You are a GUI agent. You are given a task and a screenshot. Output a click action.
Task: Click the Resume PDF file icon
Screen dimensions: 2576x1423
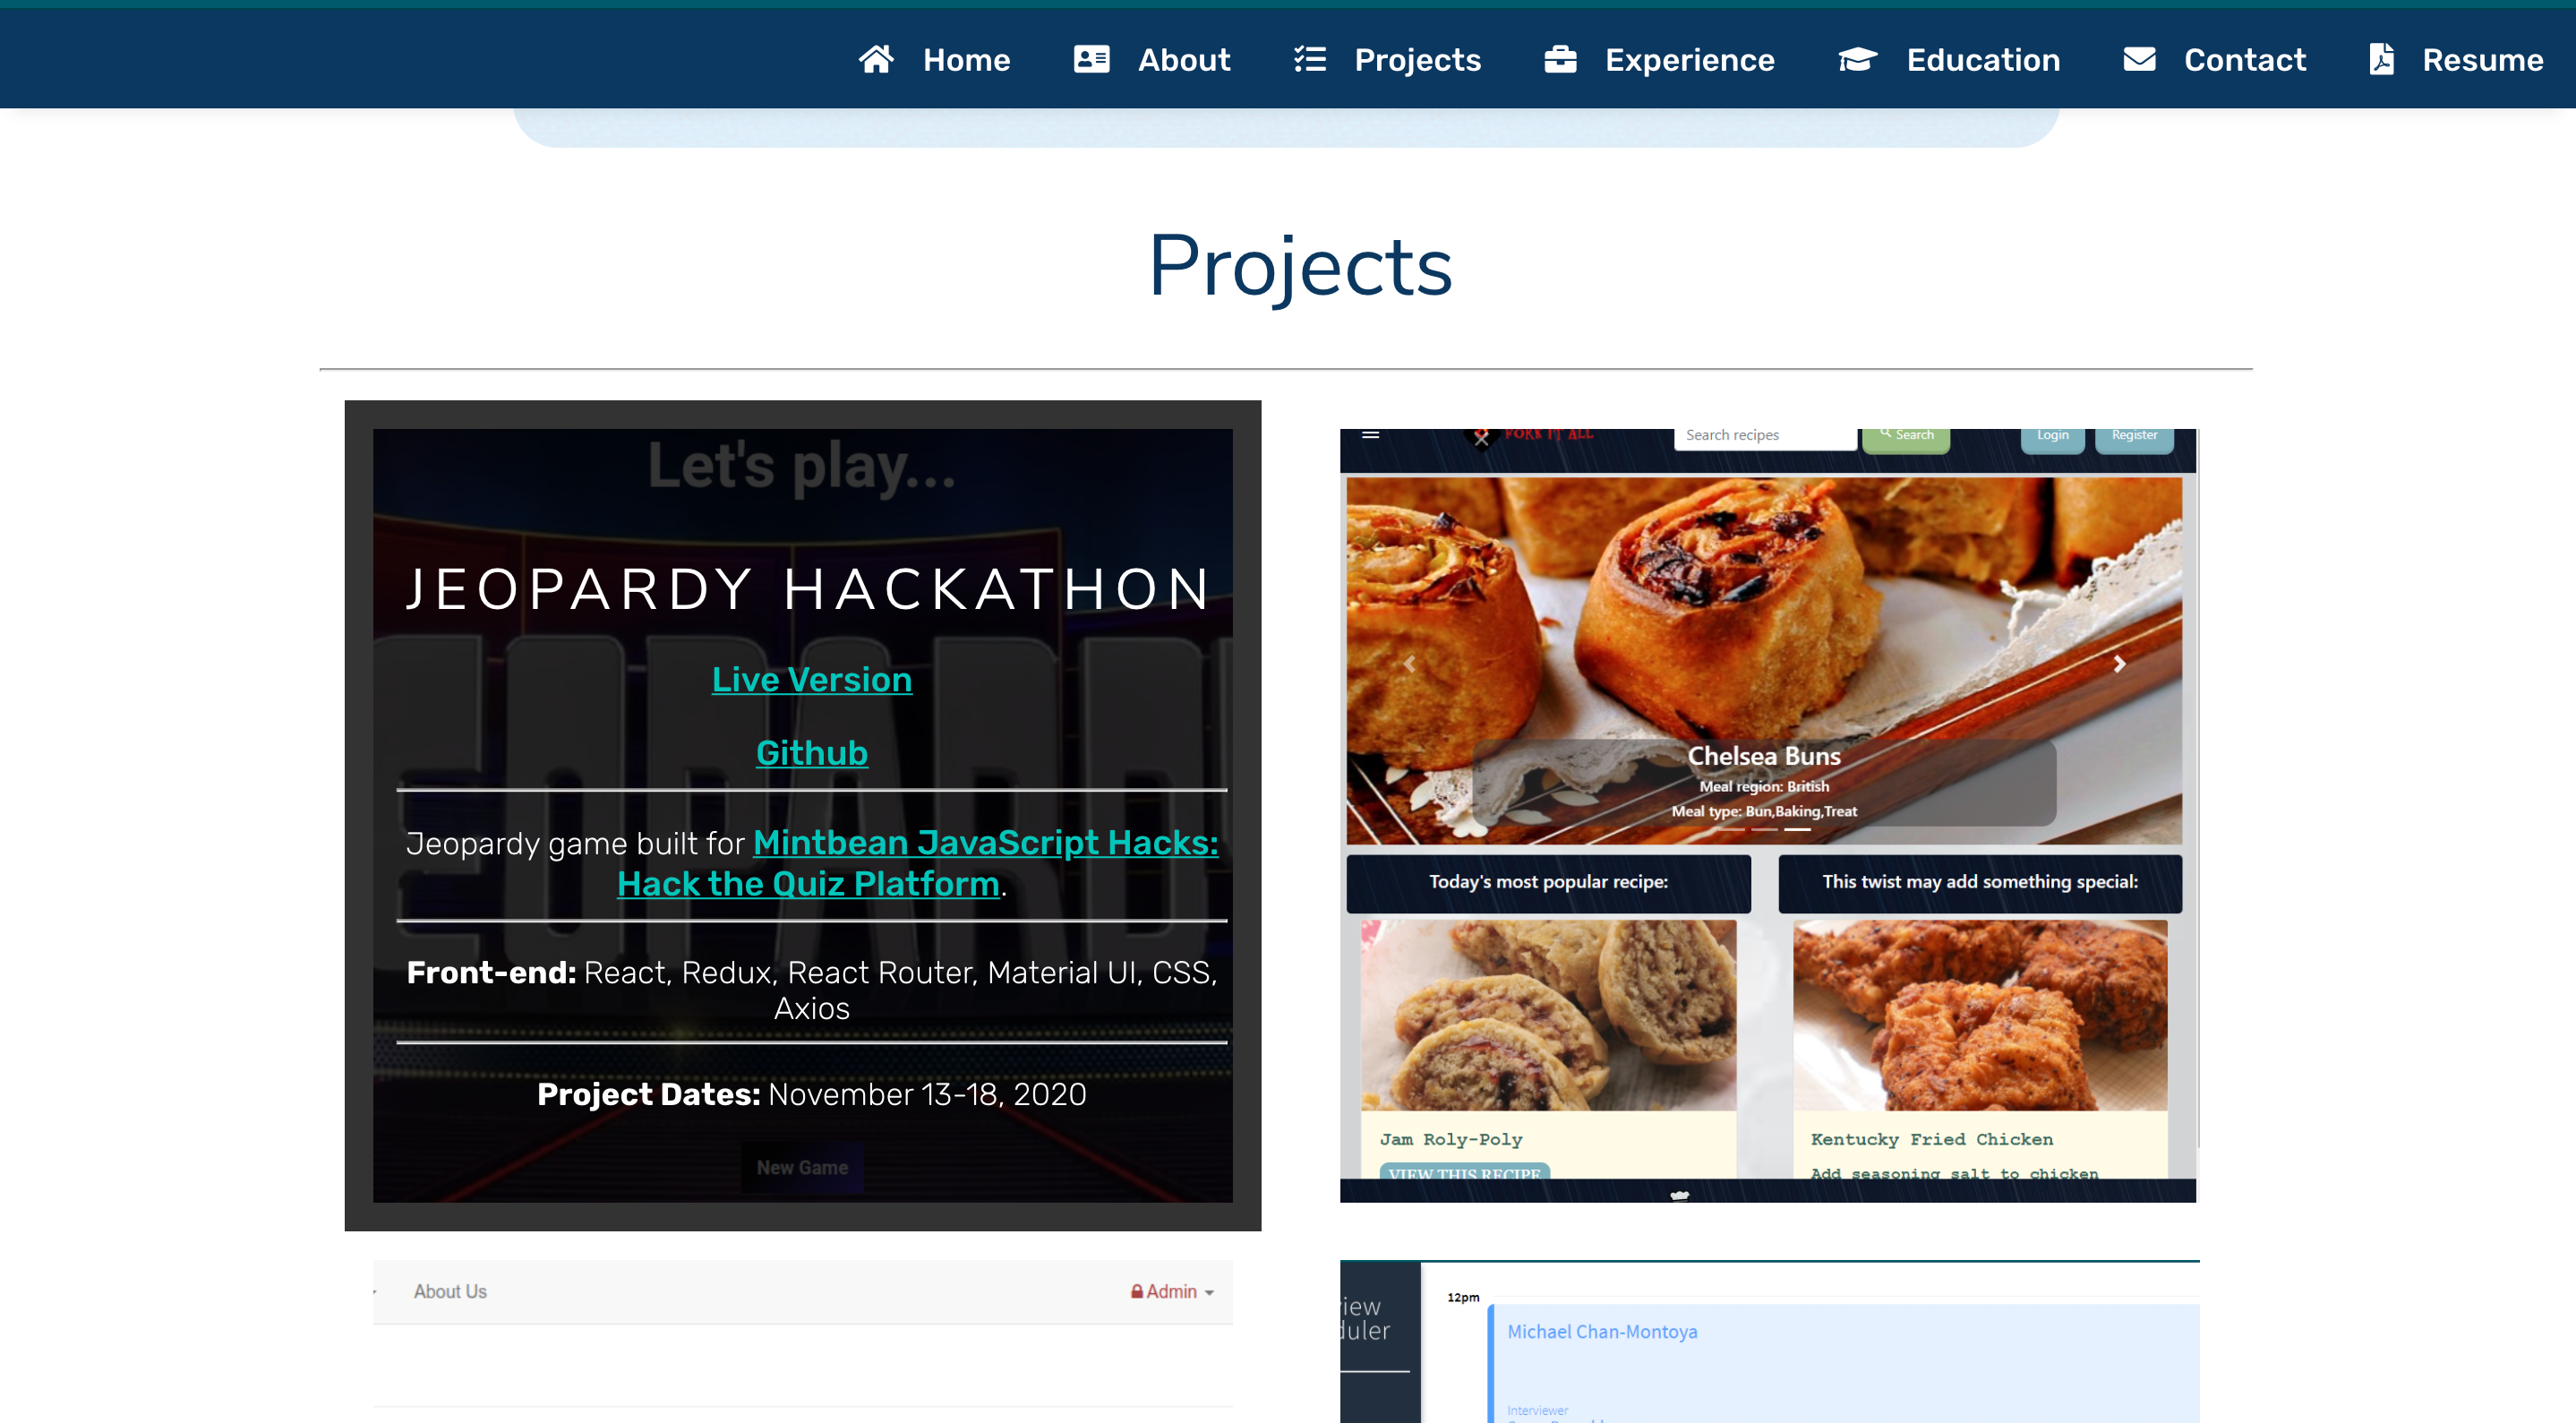(x=2381, y=59)
